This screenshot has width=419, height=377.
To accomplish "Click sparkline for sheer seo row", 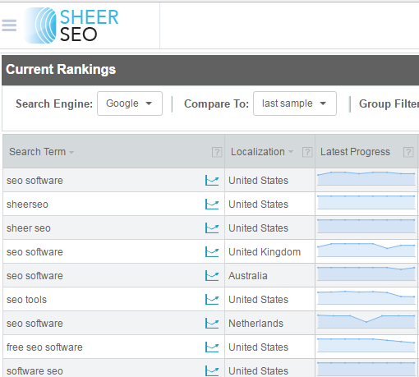I will pyautogui.click(x=366, y=226).
